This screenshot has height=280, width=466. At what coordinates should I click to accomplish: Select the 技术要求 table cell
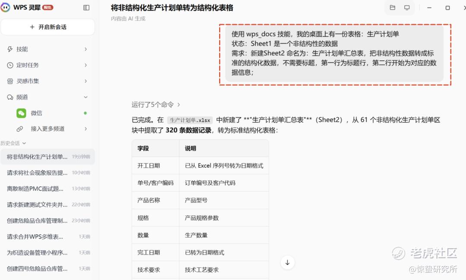(x=155, y=270)
